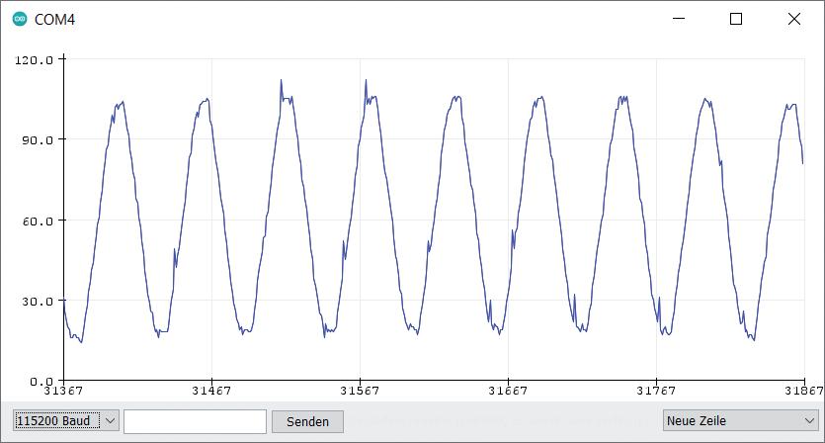Click the Senden button
825x443 pixels.
(308, 421)
